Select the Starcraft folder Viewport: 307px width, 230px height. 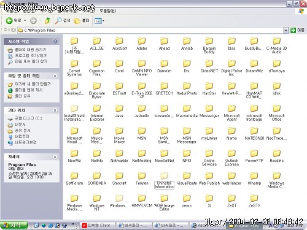(x=119, y=178)
